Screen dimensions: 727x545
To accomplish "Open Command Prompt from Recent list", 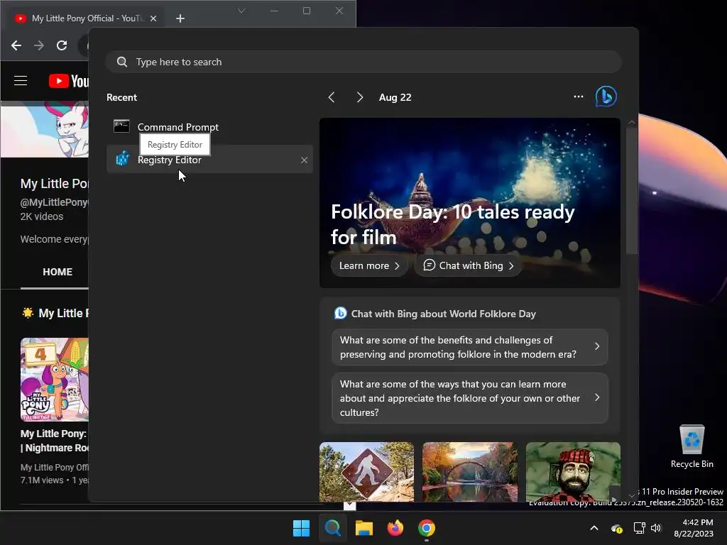I will [209, 127].
